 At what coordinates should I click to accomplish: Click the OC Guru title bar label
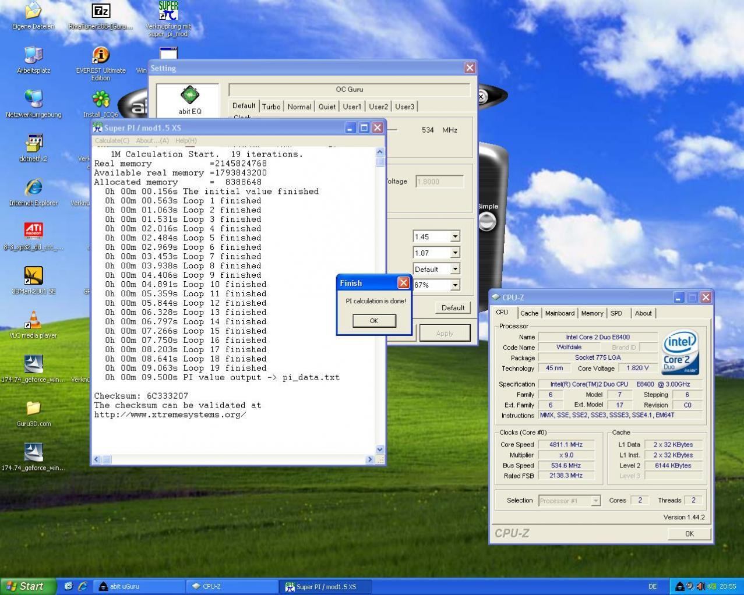349,89
